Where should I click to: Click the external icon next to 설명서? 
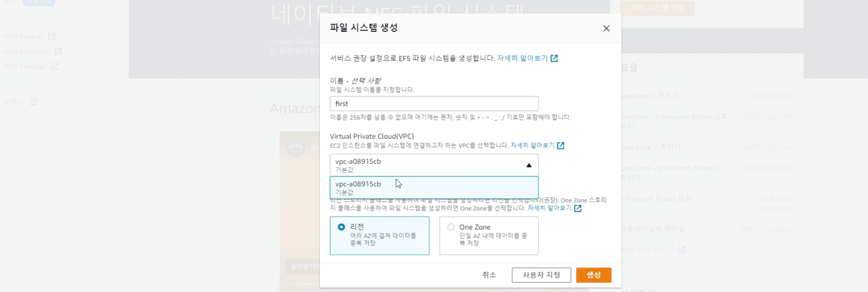[x=33, y=102]
